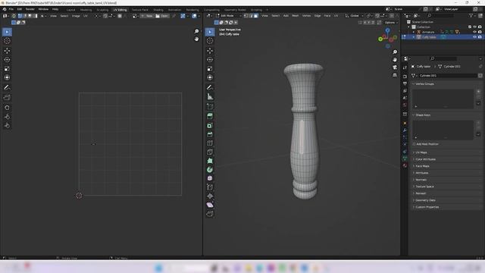Select the Scale tool in the UV editor toolbar
The width and height of the screenshot is (485, 273).
click(x=7, y=69)
